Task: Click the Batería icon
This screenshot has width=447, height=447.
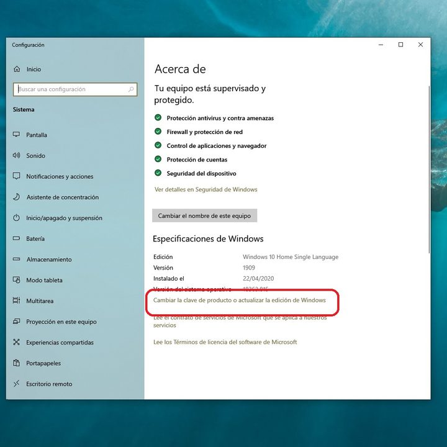Action: click(x=17, y=238)
